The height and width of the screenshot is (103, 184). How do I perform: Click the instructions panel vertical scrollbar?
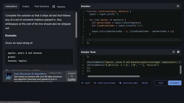(x=76, y=25)
